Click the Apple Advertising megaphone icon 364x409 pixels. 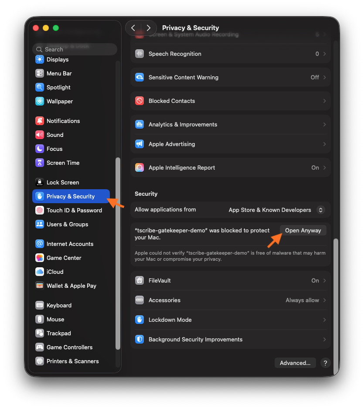click(139, 144)
